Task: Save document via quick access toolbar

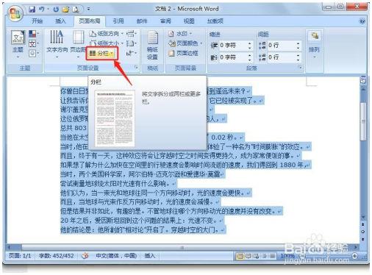Action: coord(32,10)
